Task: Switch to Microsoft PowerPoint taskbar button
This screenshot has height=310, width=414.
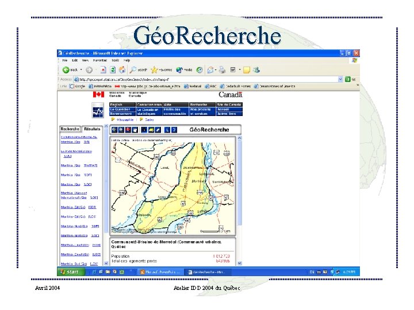Action: 160,272
